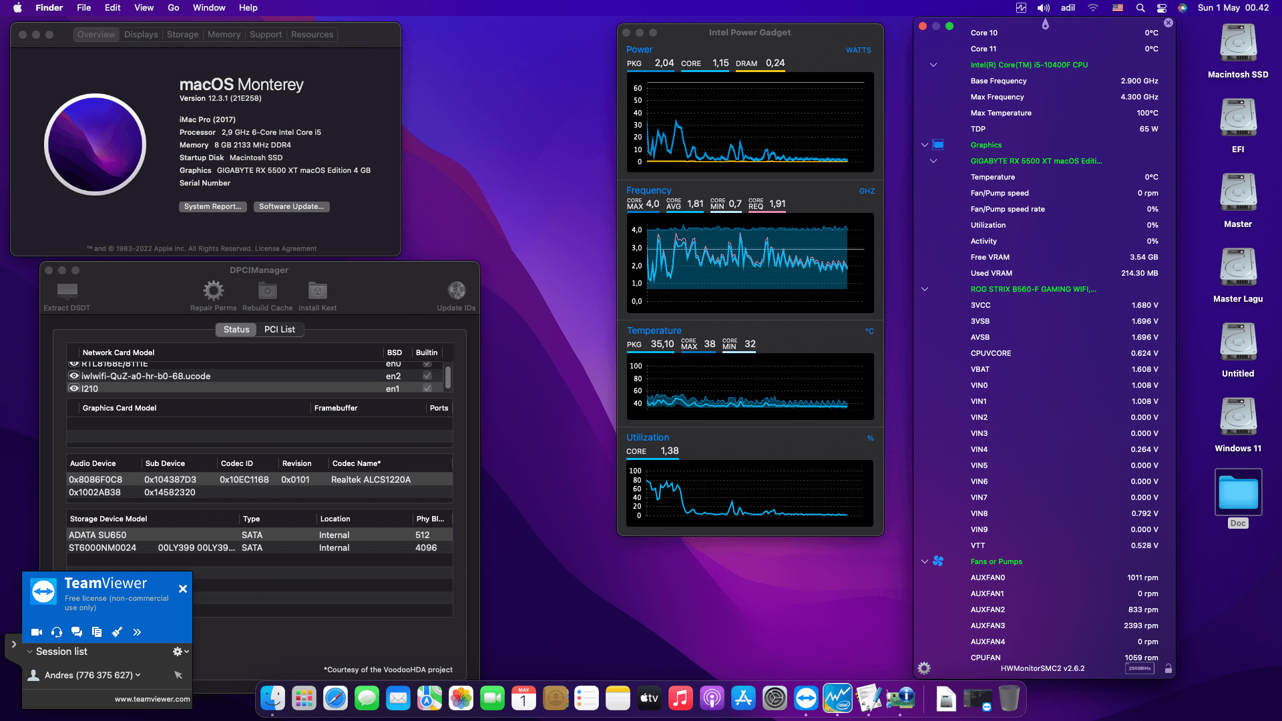
Task: Open Launchpad from the Dock
Action: (x=304, y=699)
